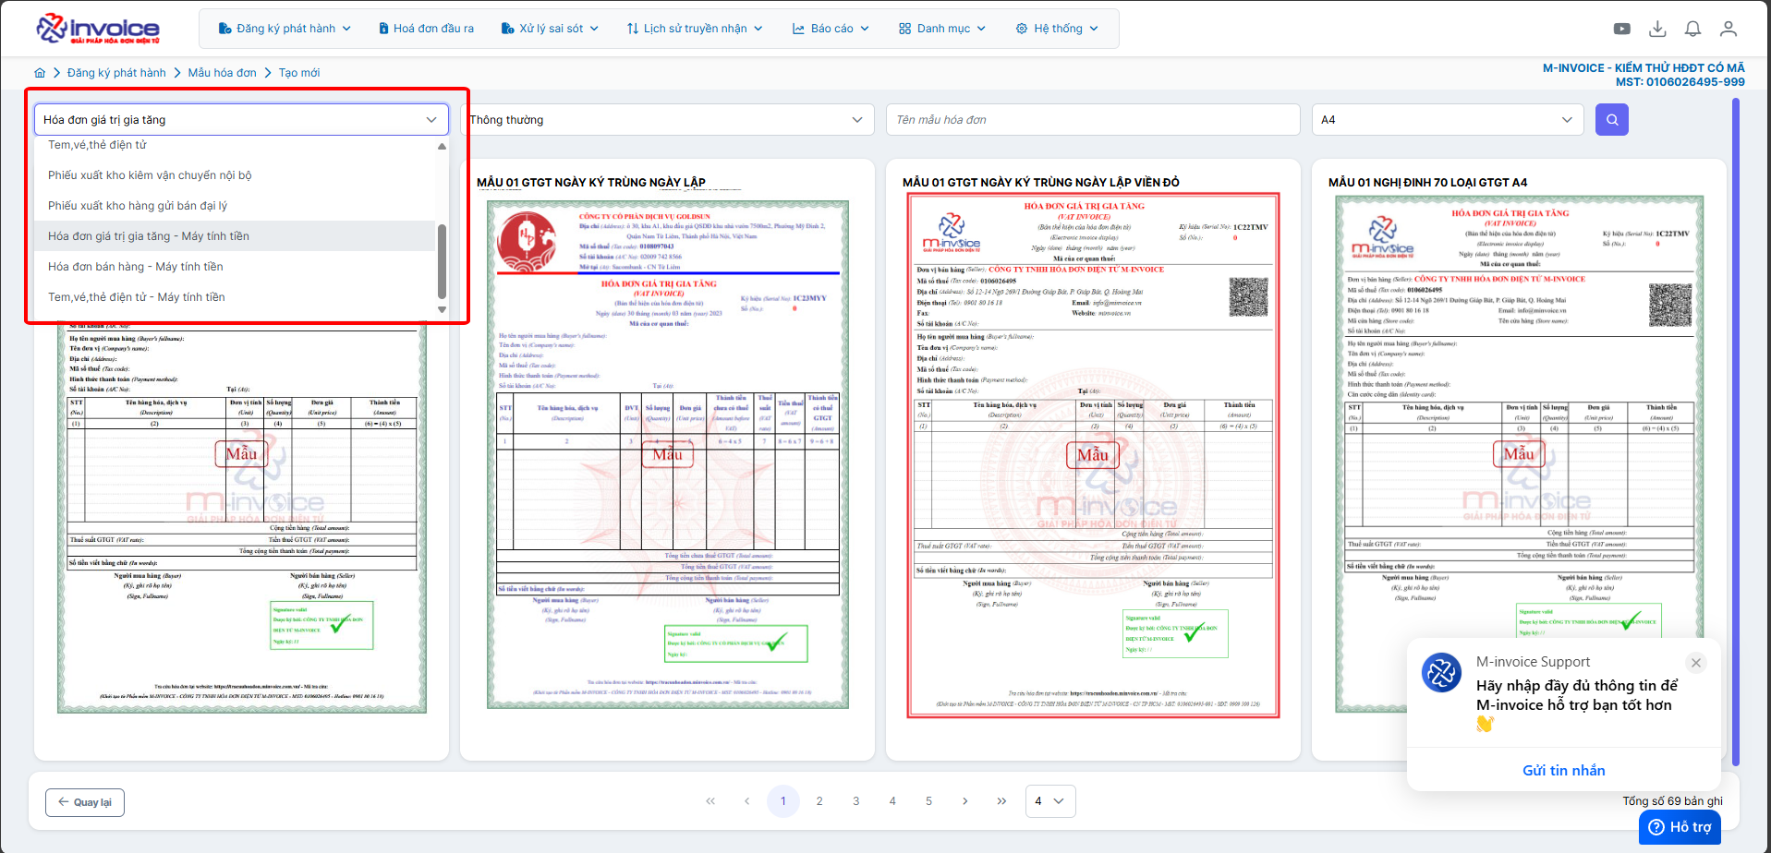Click the download icon in header

[x=1657, y=29]
